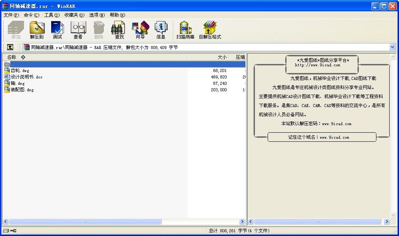Click the Find (查找) binoculars icon
The width and height of the screenshot is (399, 236).
(119, 30)
